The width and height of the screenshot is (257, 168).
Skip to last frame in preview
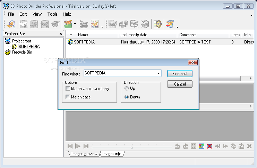(x=86, y=146)
